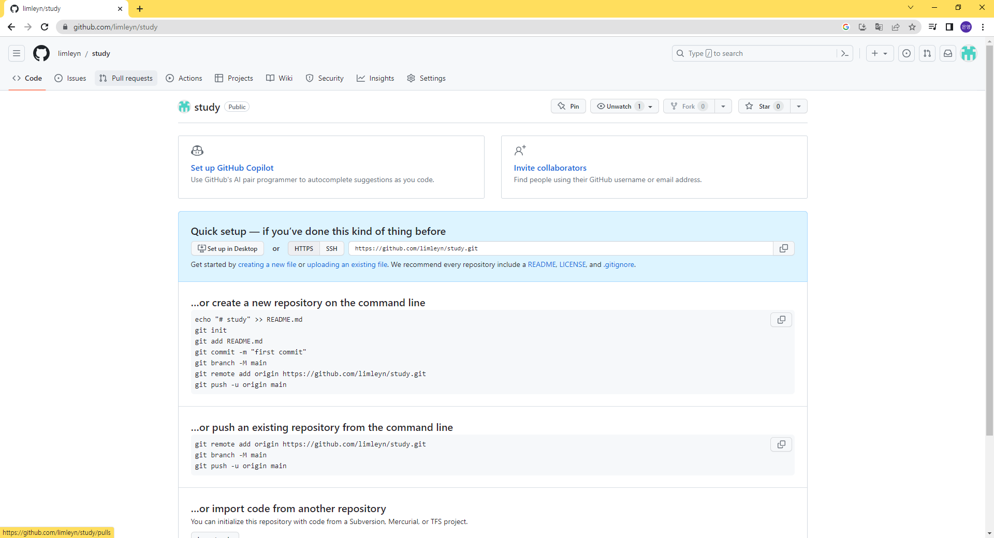Bookmark this page with star icon
This screenshot has width=994, height=538.
(x=912, y=27)
